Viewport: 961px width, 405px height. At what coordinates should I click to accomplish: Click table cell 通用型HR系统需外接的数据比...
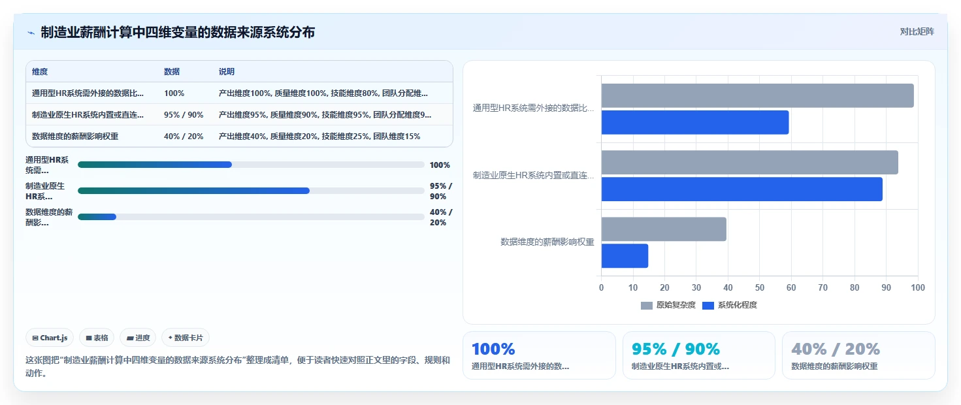(88, 93)
